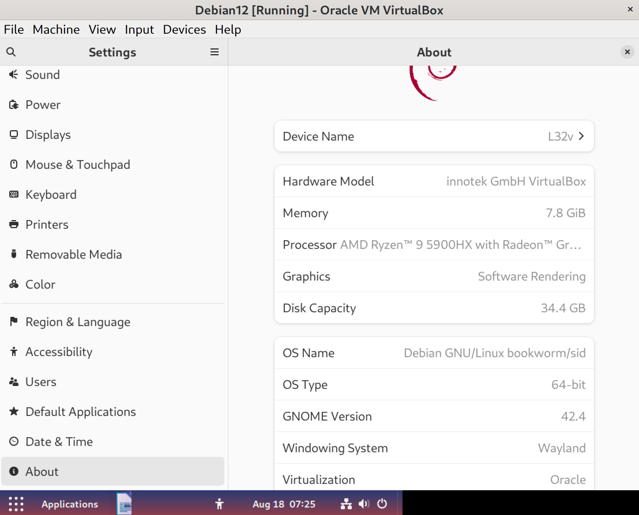Open the Settings hamburger menu

[x=214, y=52]
